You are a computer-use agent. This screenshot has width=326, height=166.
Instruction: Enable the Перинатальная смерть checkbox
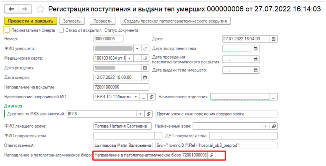coord(7,30)
